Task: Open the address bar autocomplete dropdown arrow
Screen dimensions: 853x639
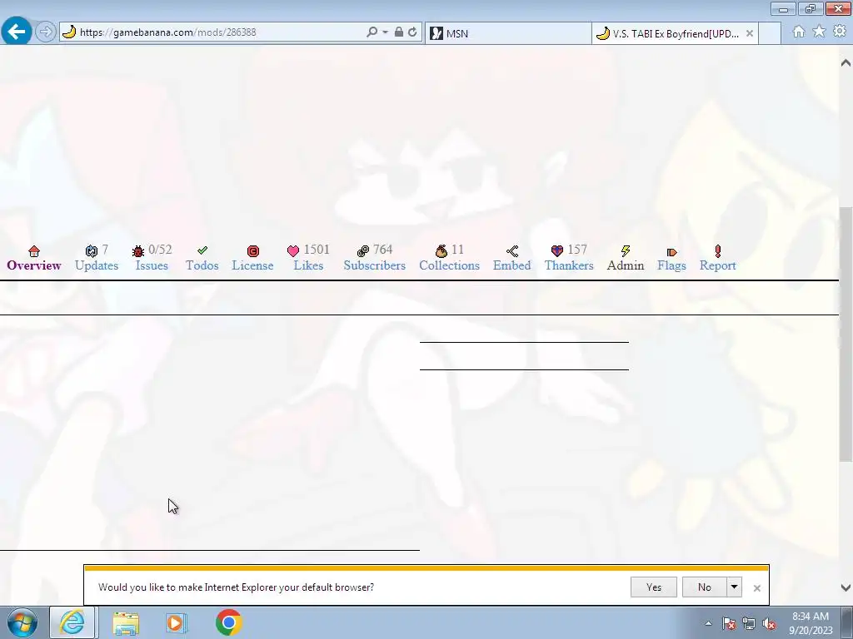Action: [385, 32]
